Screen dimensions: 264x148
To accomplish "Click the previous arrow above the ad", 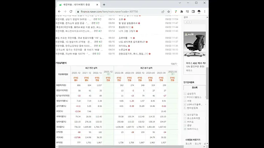I will (x=186, y=22).
